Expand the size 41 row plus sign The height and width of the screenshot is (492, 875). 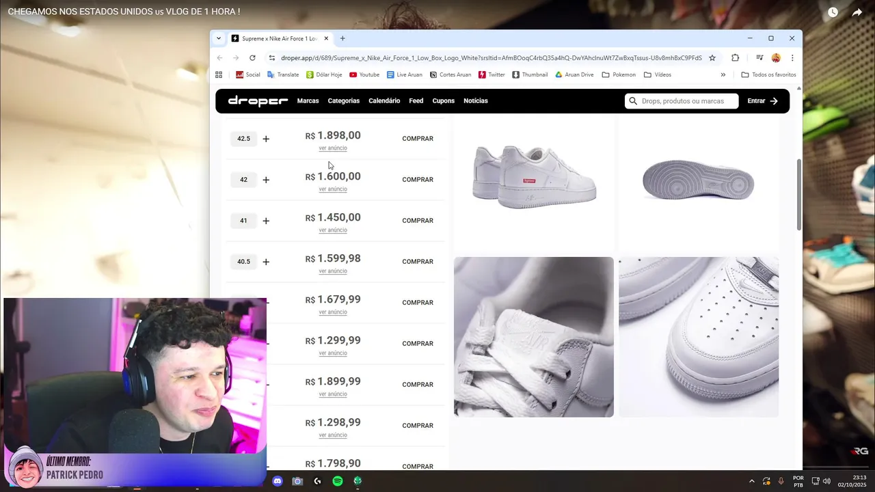(x=266, y=221)
